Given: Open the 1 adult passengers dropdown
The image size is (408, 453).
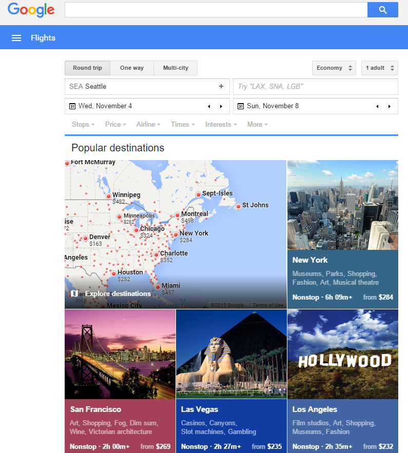Looking at the screenshot, I should [x=380, y=68].
